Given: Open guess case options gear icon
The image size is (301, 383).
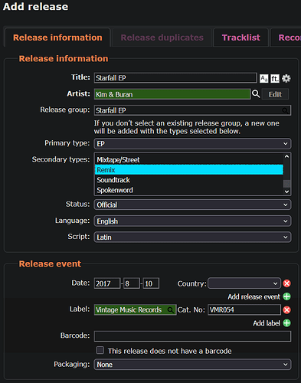Looking at the screenshot, I should coord(286,78).
